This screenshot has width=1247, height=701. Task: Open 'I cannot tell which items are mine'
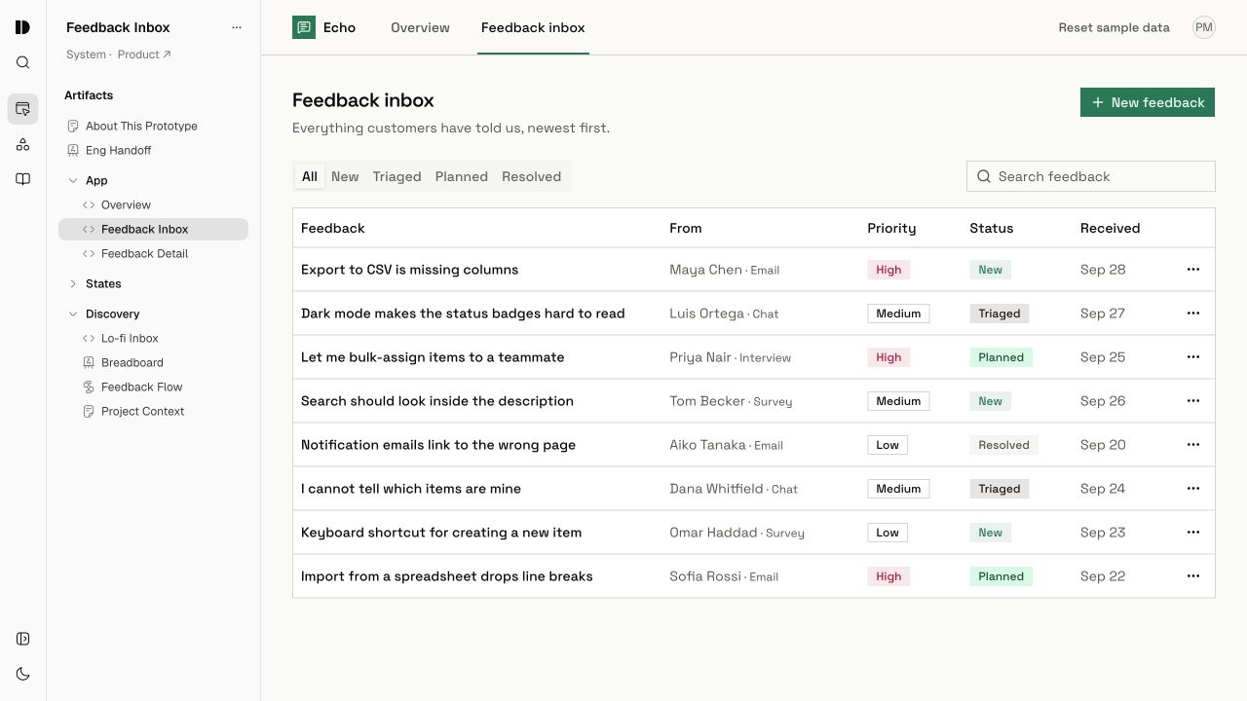(411, 489)
